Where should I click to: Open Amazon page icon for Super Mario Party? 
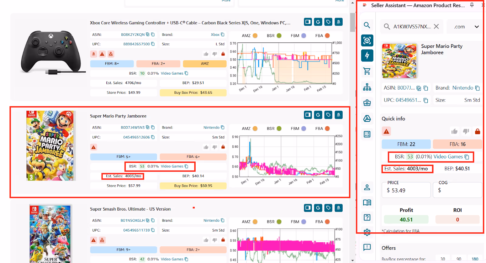click(338, 115)
